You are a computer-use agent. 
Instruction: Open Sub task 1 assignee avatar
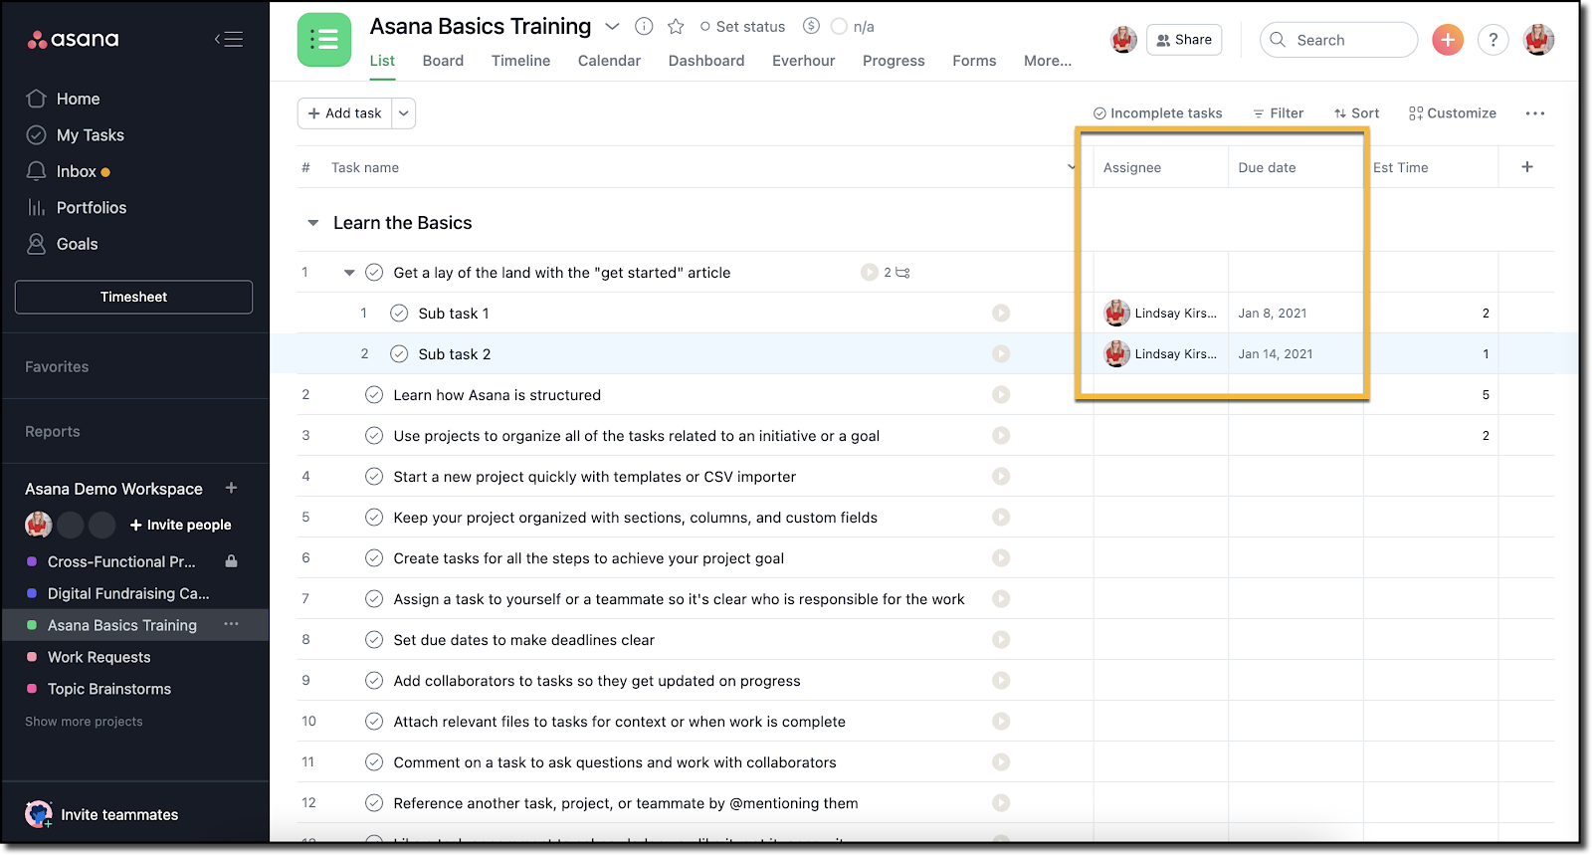tap(1116, 314)
